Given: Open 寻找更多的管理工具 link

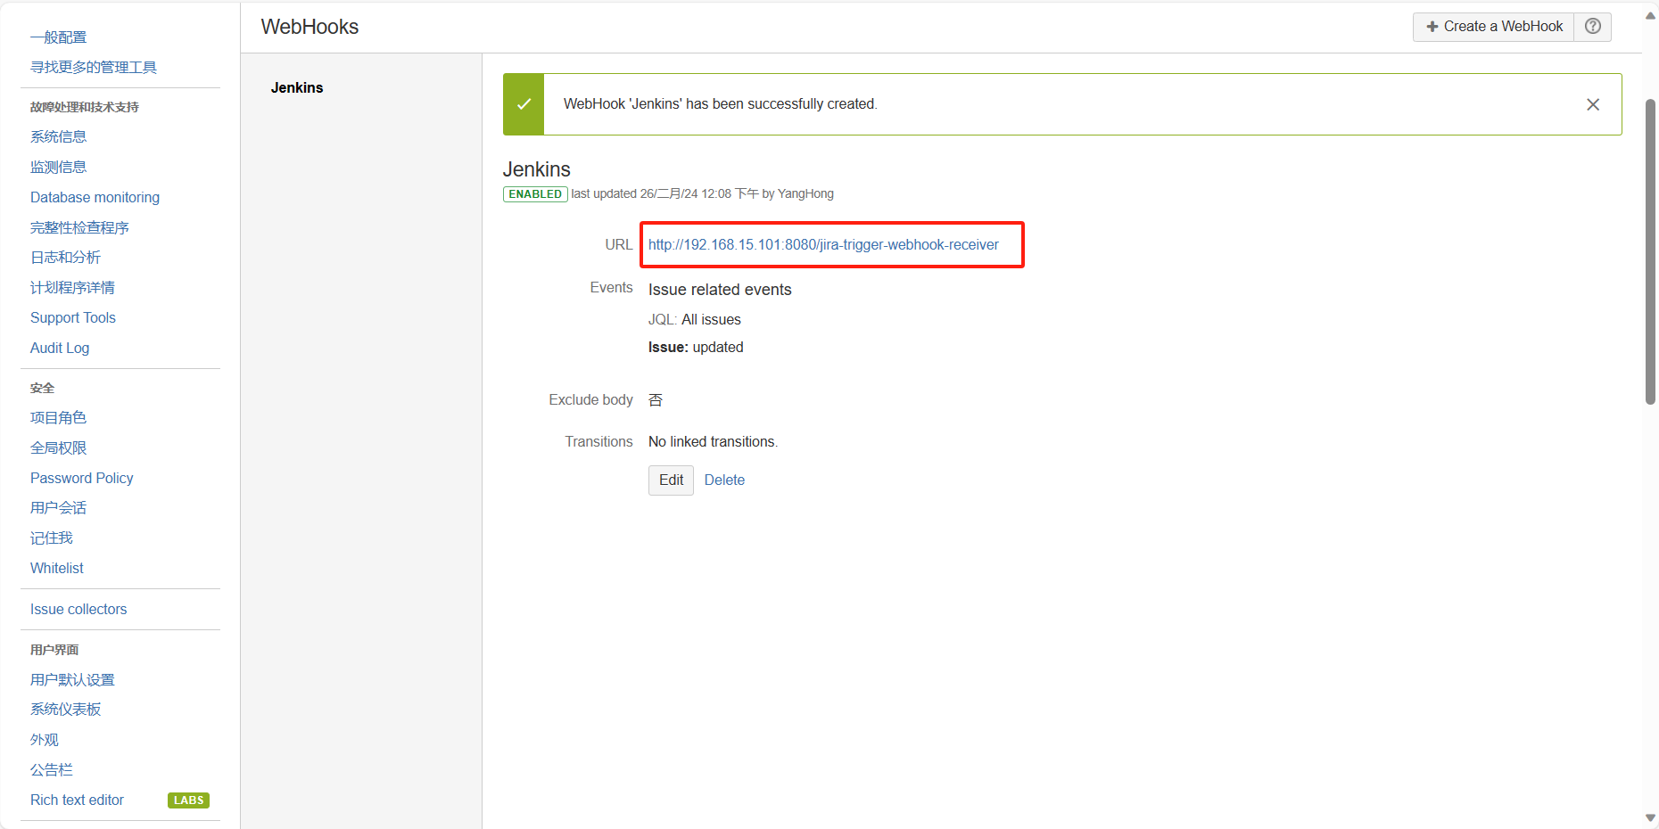Looking at the screenshot, I should coord(94,67).
